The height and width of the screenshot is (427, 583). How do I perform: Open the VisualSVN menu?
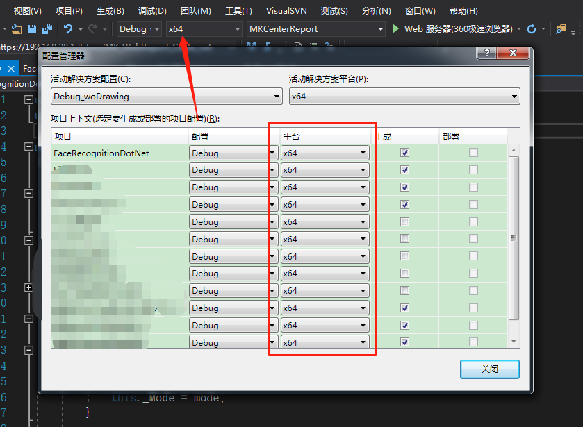(286, 11)
